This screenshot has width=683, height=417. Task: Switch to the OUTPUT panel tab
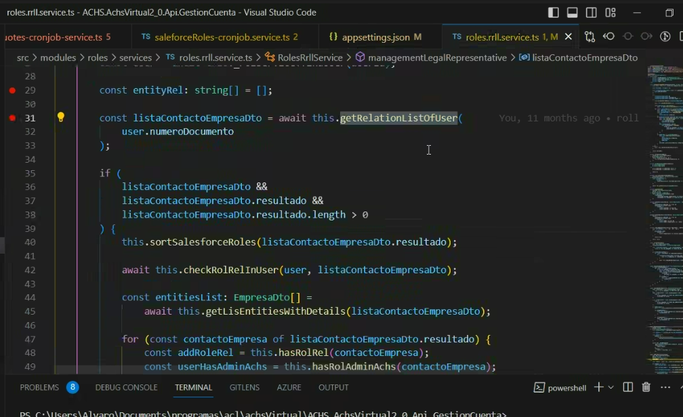click(x=333, y=387)
